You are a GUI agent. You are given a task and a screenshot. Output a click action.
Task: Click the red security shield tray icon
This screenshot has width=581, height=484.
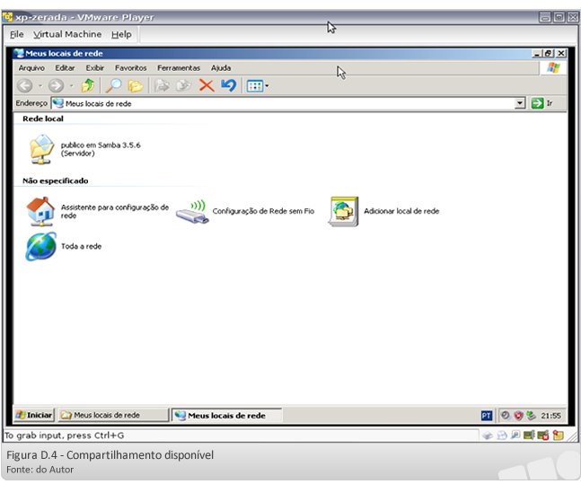click(518, 416)
